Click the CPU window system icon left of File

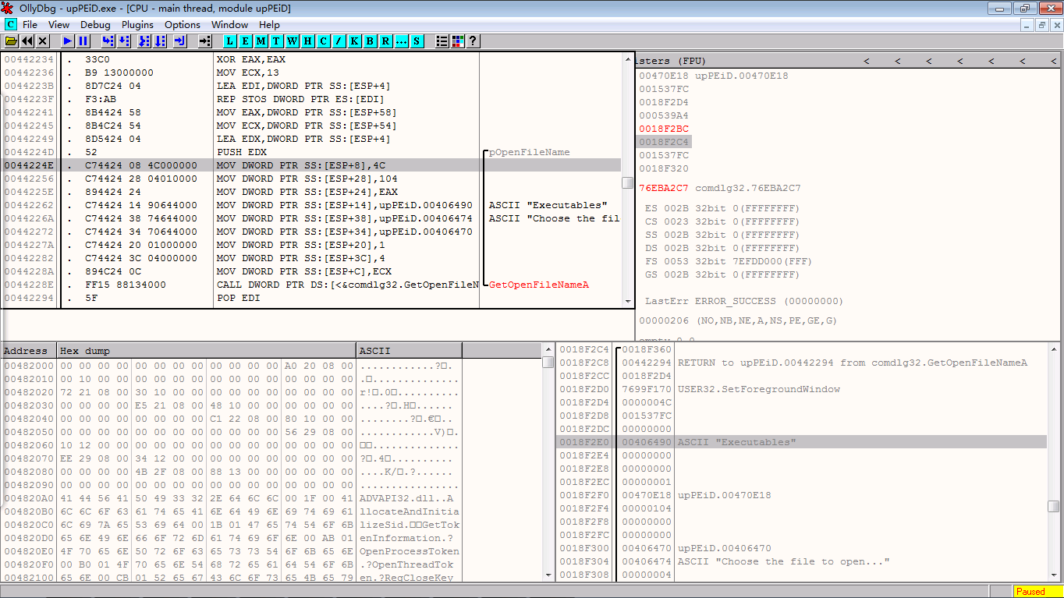click(x=10, y=25)
